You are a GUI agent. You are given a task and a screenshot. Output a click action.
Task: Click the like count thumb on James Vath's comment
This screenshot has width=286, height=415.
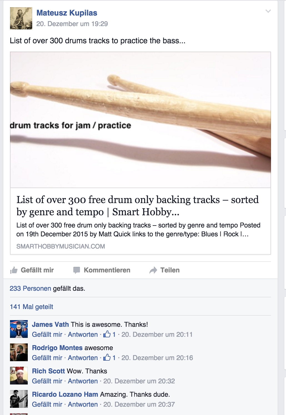click(x=107, y=334)
